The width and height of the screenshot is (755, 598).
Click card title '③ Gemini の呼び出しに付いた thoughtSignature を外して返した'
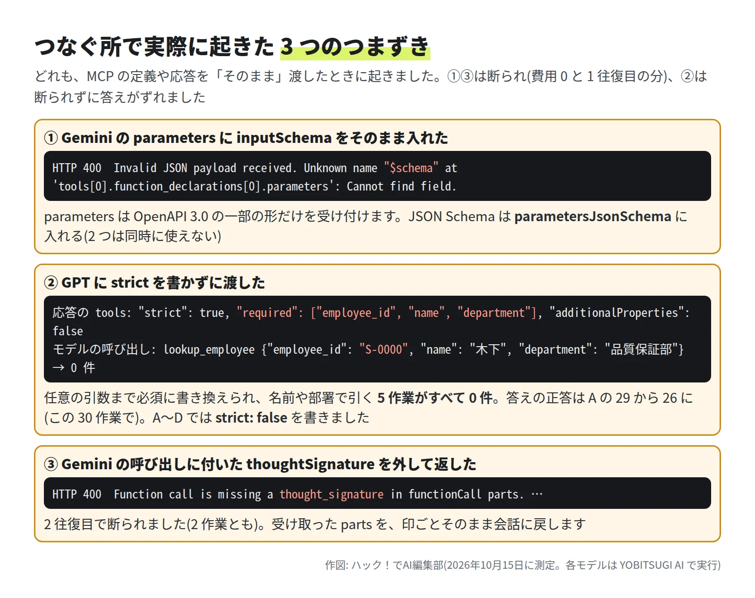[x=260, y=464]
